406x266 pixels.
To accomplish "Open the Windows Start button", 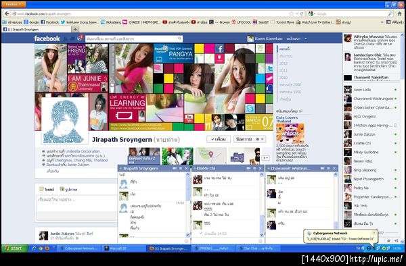I will point(14,248).
